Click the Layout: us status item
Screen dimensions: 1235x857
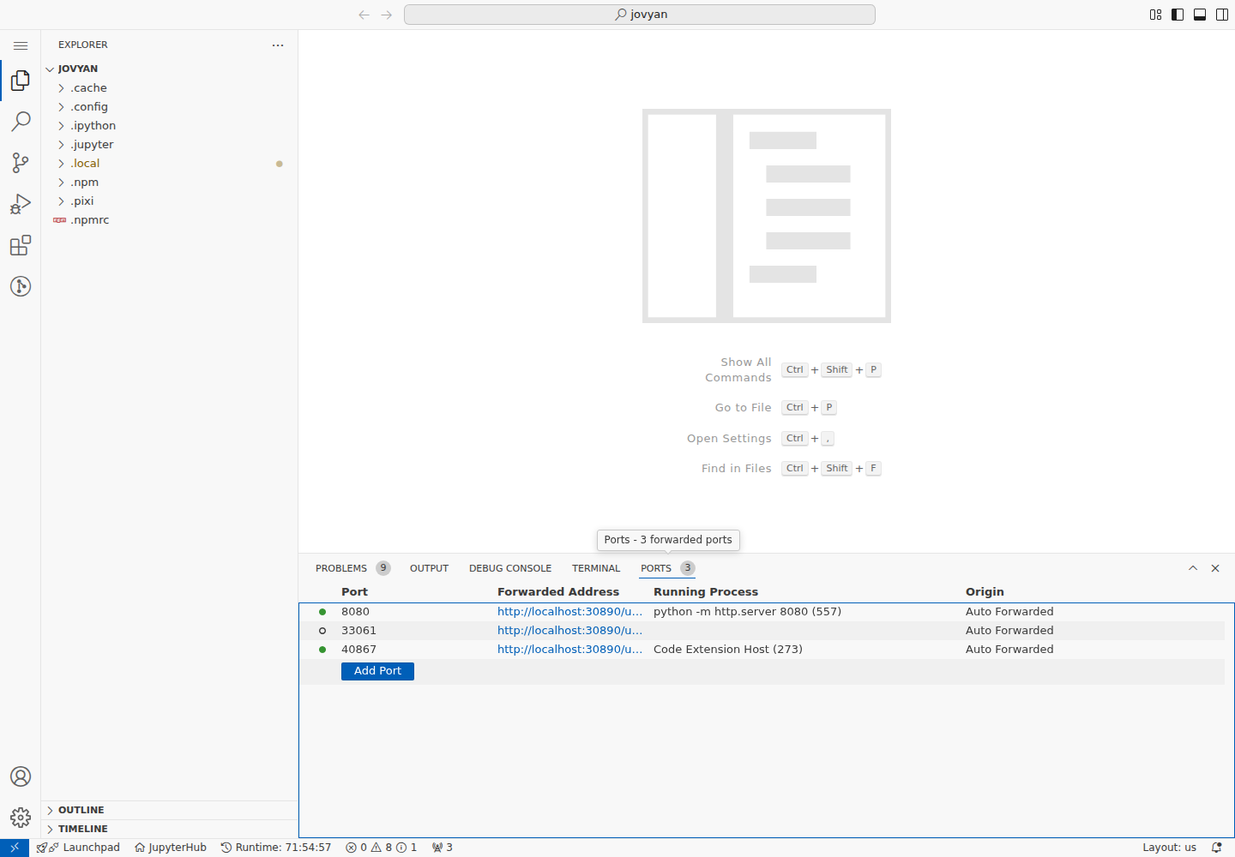click(x=1169, y=848)
